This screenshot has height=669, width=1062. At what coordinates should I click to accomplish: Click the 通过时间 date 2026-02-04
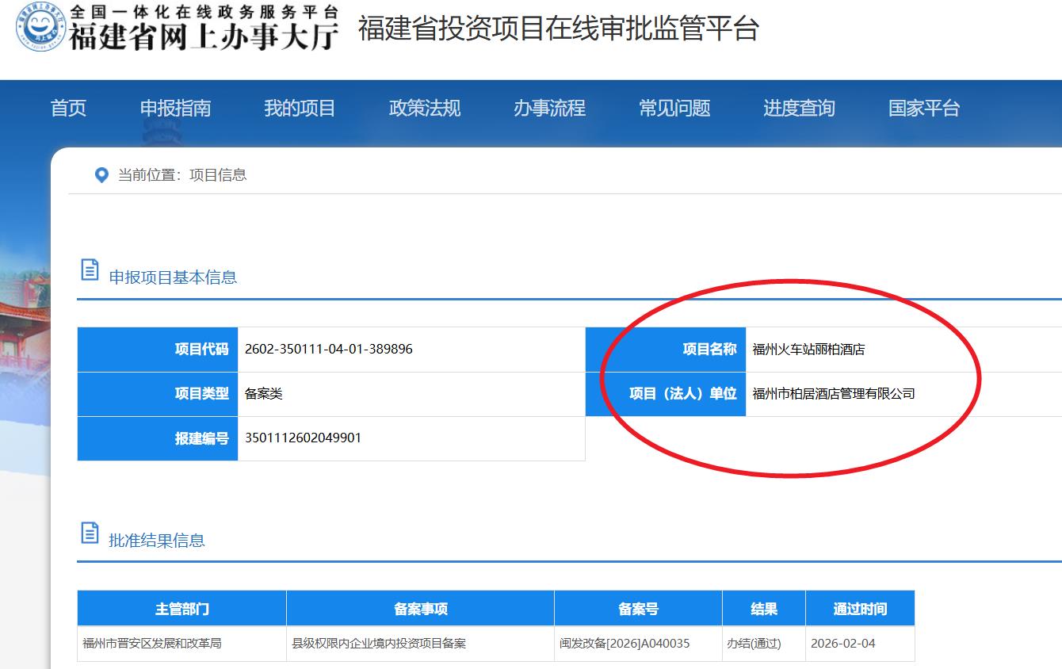[x=842, y=644]
